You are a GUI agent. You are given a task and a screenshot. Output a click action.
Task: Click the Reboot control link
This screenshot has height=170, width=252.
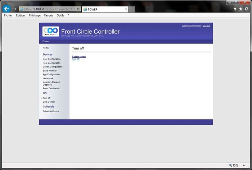coord(79,57)
